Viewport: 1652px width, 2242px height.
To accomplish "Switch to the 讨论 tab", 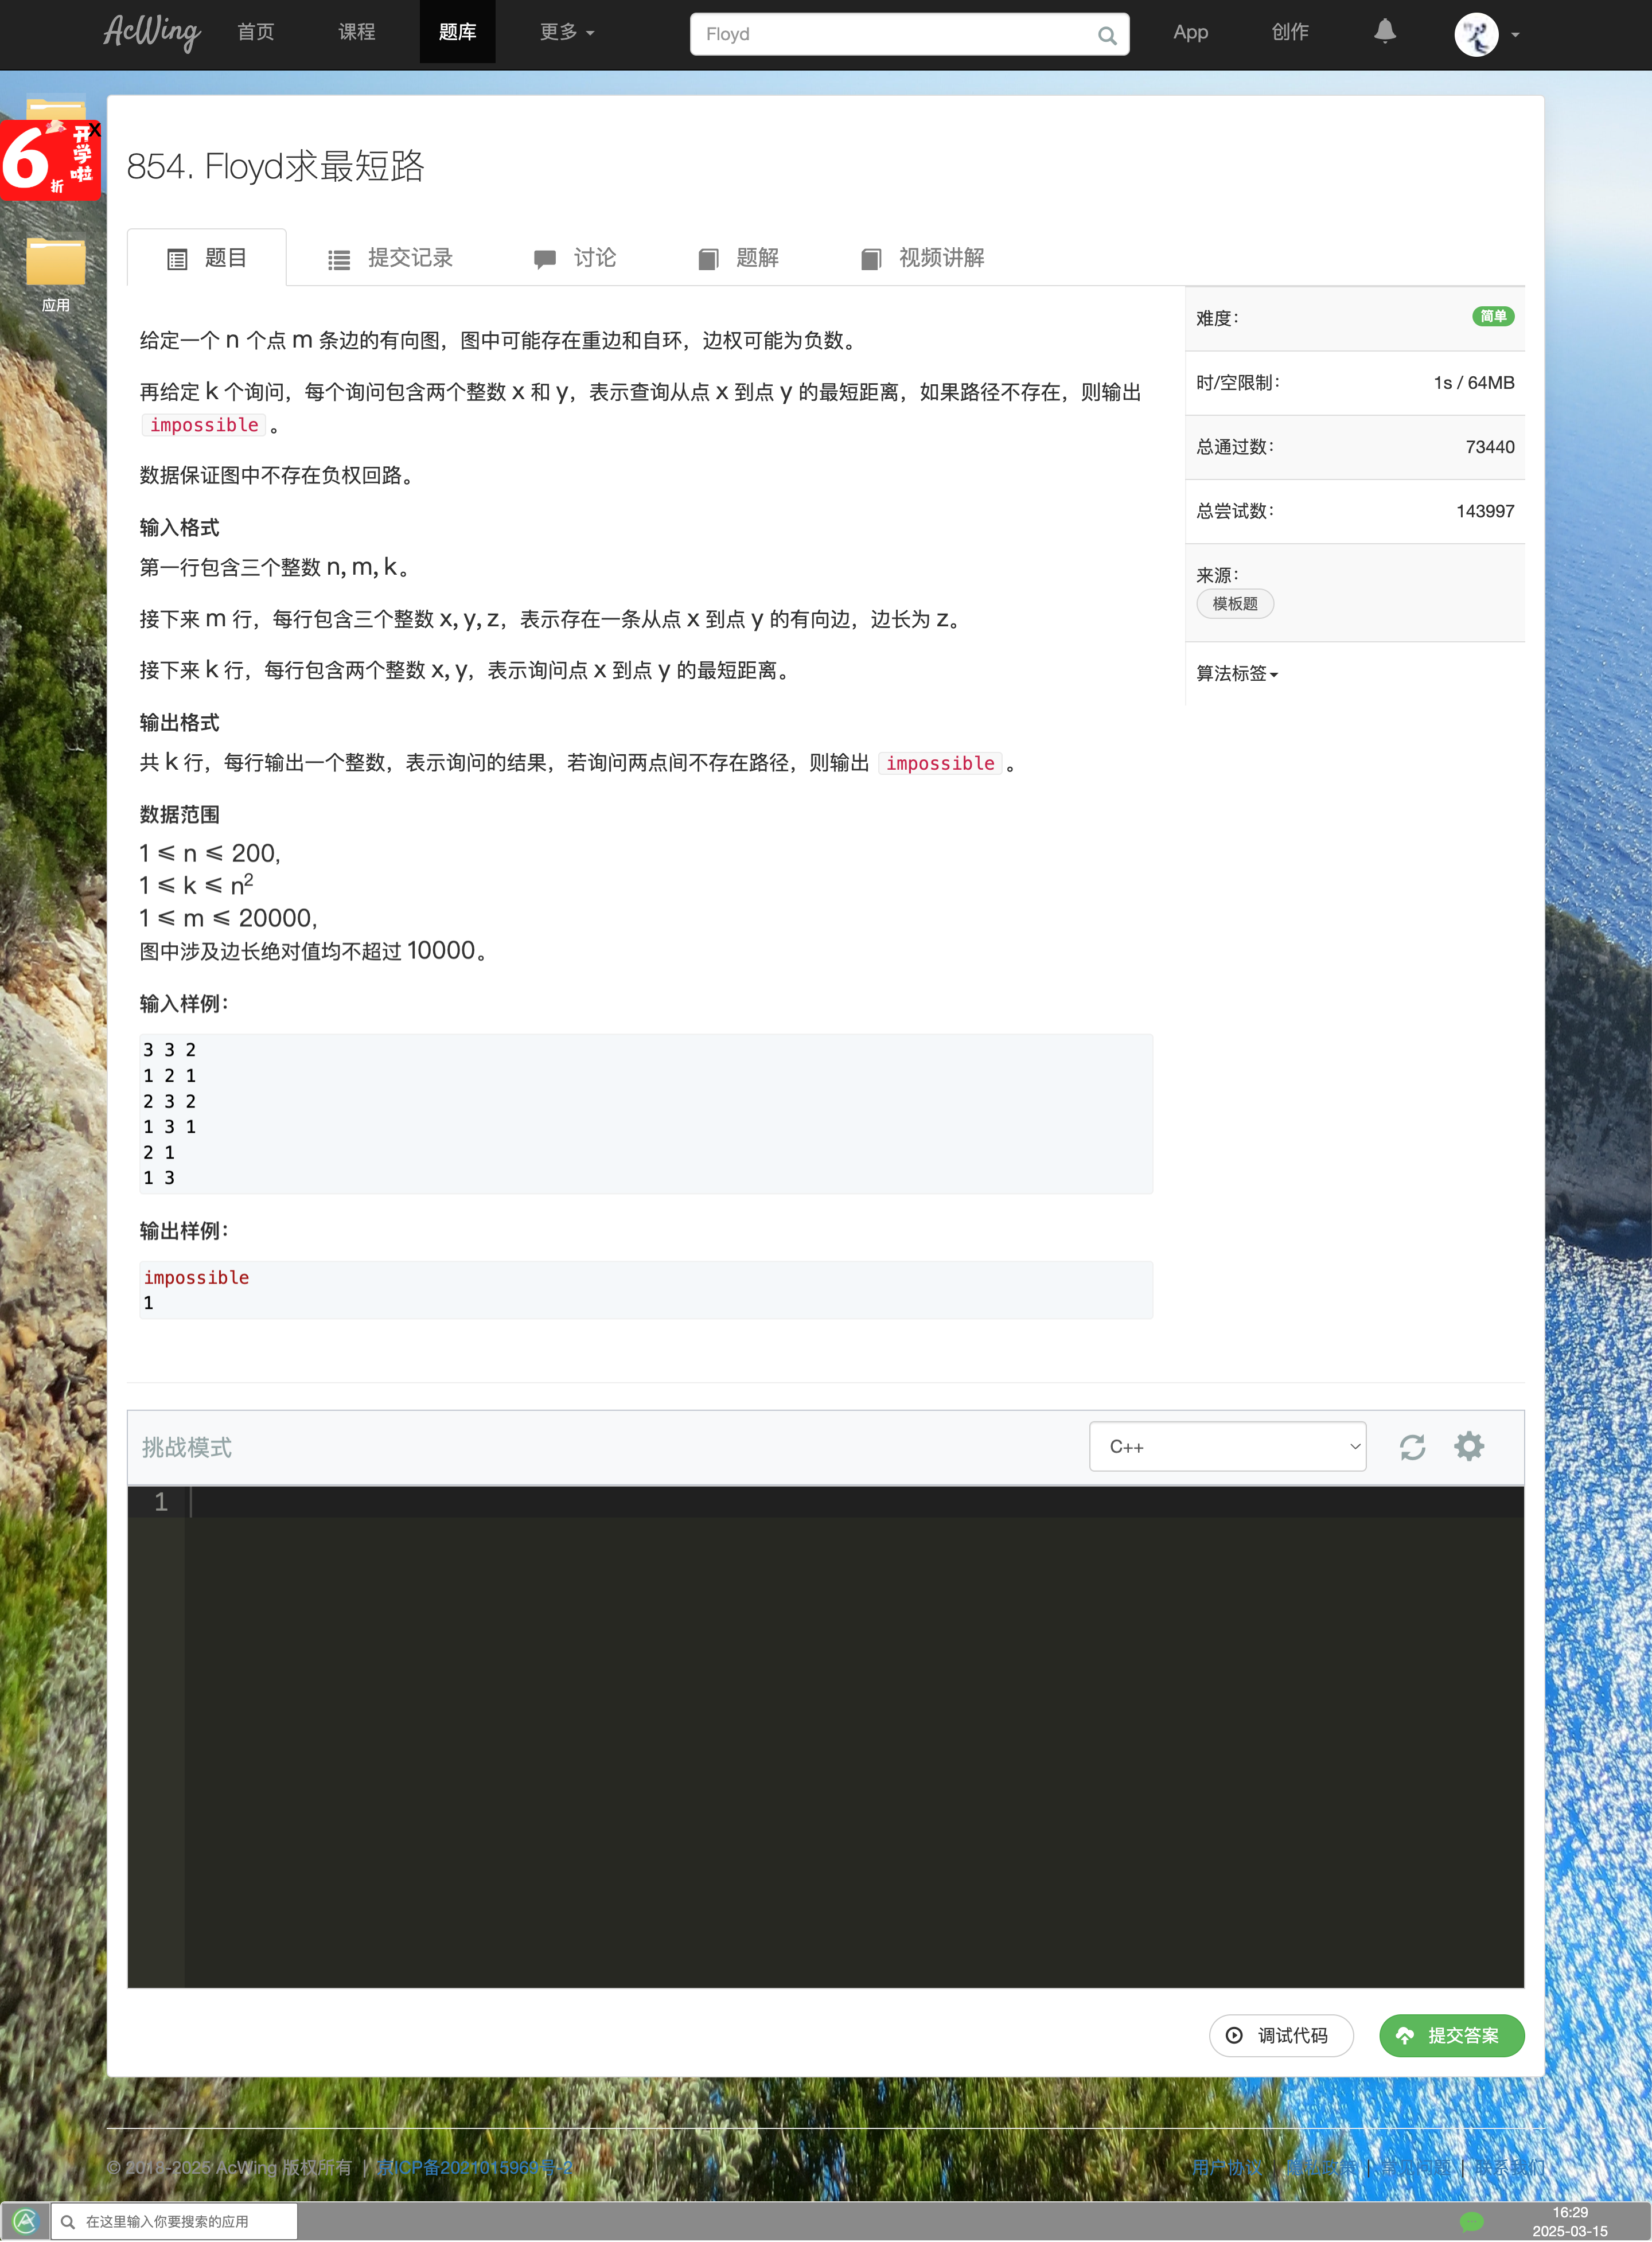I will 575,258.
